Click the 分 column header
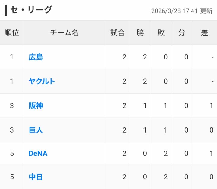 tap(182, 33)
